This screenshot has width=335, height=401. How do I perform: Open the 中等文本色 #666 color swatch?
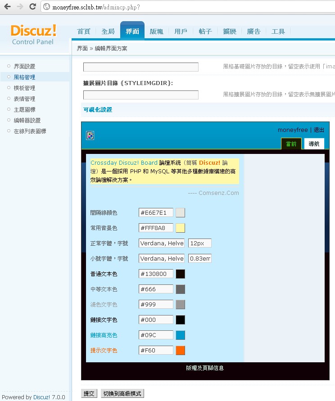[x=180, y=289]
